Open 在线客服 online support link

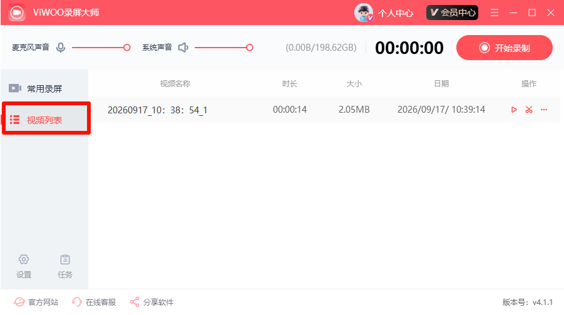coord(94,302)
